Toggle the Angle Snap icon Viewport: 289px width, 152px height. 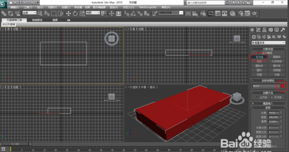tap(133, 13)
